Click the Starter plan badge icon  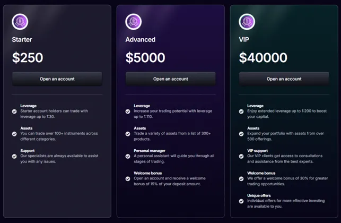pyautogui.click(x=20, y=22)
